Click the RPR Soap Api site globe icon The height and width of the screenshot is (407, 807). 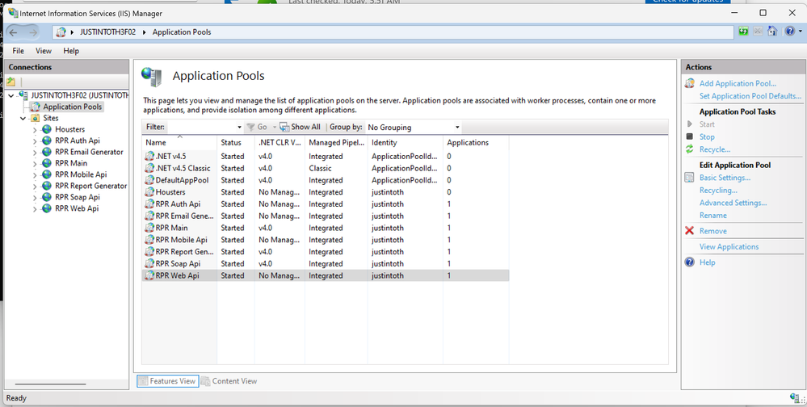(x=47, y=197)
